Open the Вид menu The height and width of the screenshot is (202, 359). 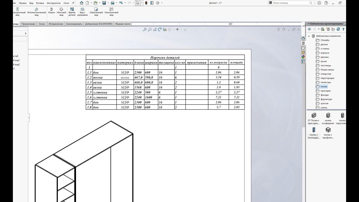(x=31, y=3)
